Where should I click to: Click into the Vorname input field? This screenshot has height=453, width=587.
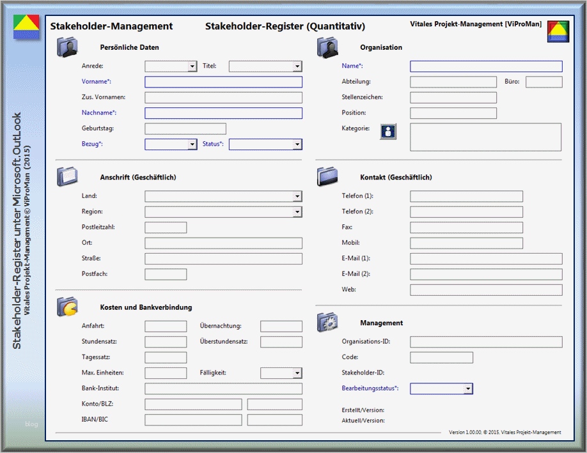tap(223, 82)
